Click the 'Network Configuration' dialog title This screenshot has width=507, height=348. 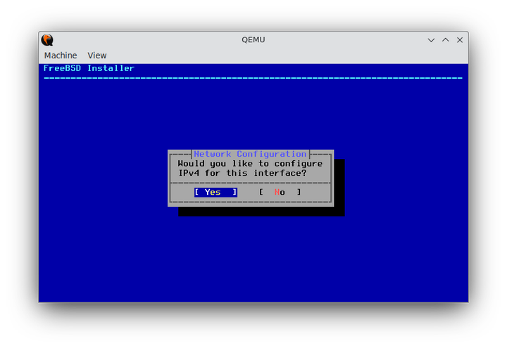coord(250,154)
